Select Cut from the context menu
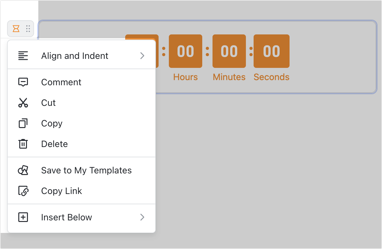This screenshot has width=382, height=249. click(48, 103)
